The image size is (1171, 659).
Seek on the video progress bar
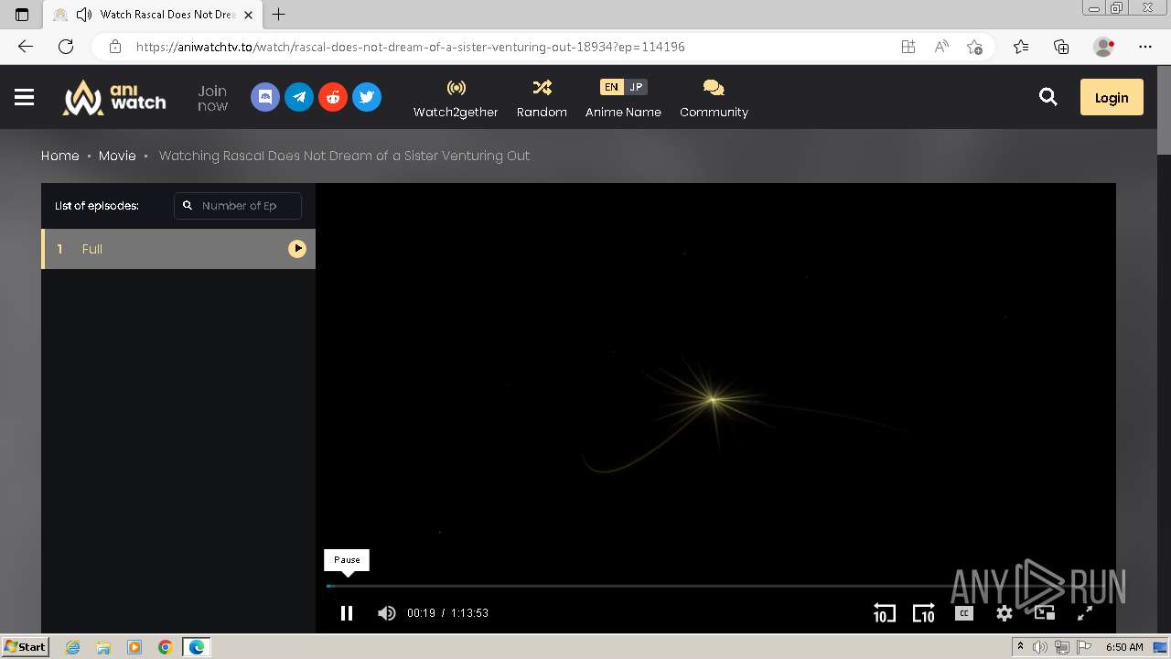point(716,586)
